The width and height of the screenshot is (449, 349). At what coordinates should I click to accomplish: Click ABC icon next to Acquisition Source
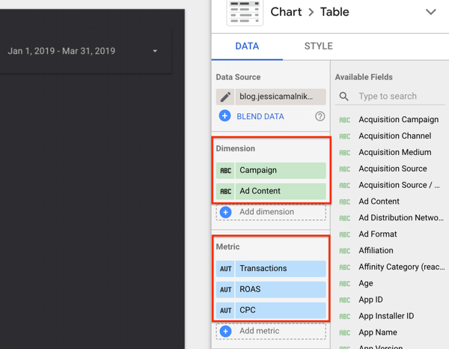click(x=344, y=169)
